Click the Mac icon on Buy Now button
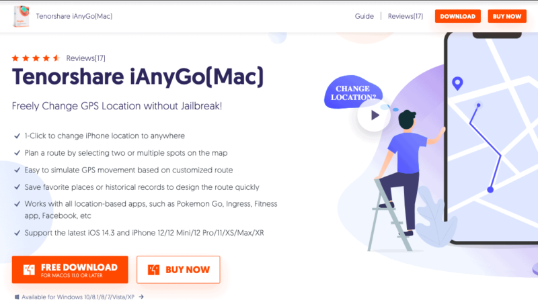 [153, 270]
